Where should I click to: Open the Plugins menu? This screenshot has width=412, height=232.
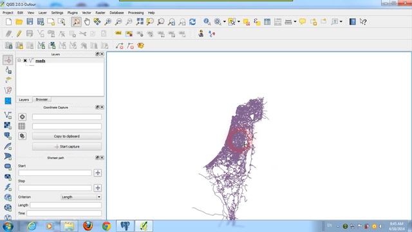(x=73, y=13)
